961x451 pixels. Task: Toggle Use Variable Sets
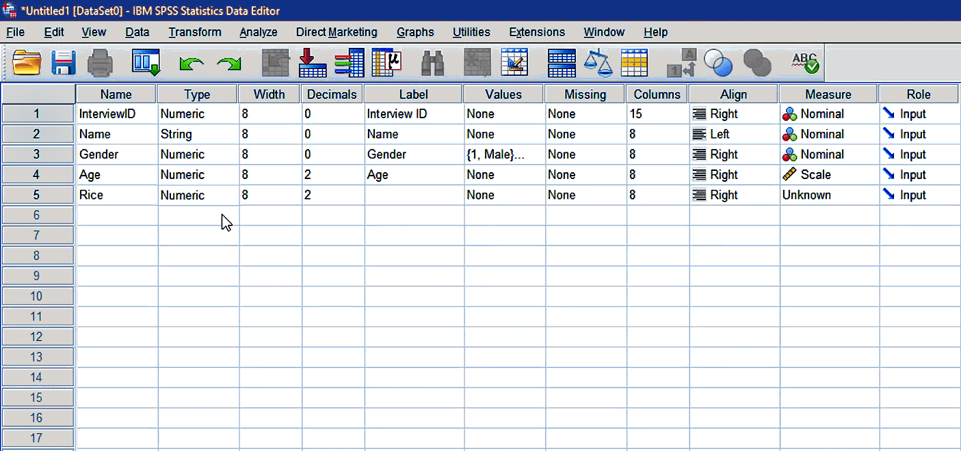pos(718,62)
